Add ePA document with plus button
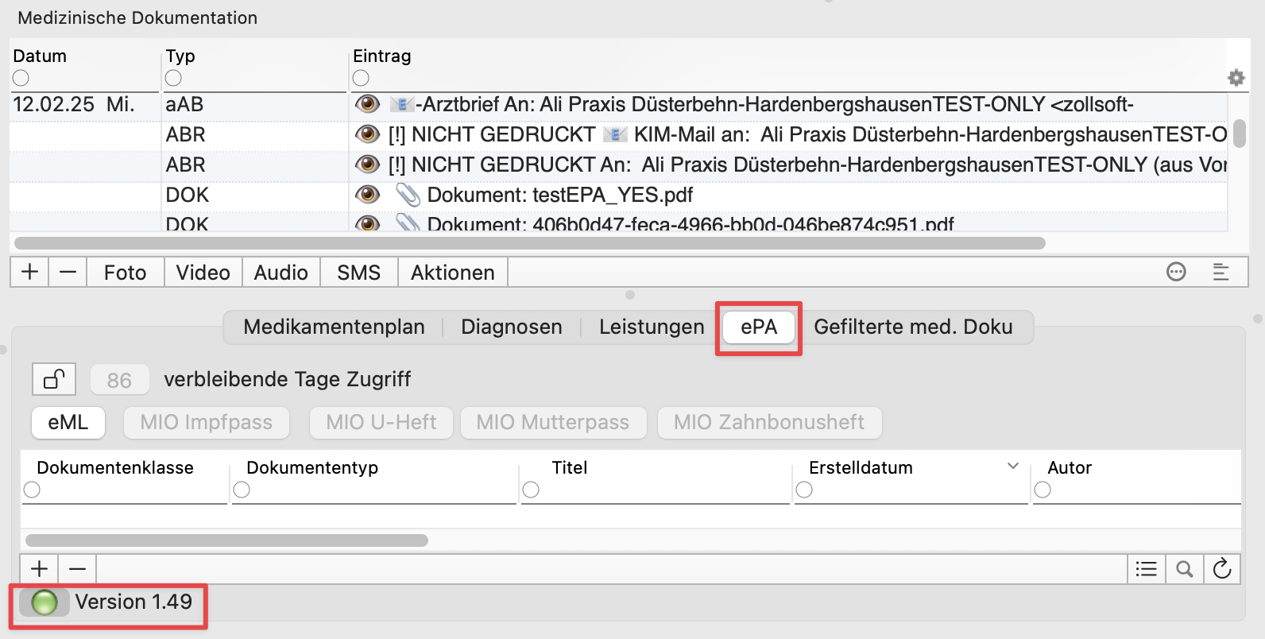The height and width of the screenshot is (639, 1265). coord(39,568)
